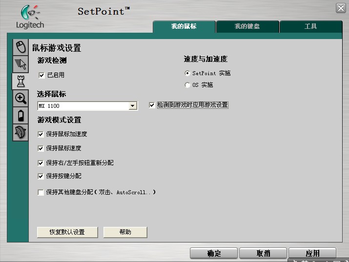Confirm with the 确定 button

point(214,253)
